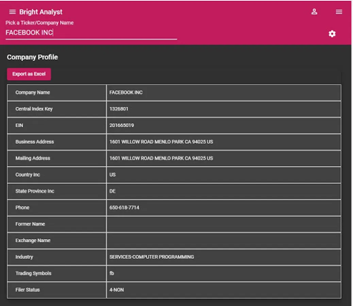Select the Filer Status label
The image size is (353, 306).
point(28,290)
